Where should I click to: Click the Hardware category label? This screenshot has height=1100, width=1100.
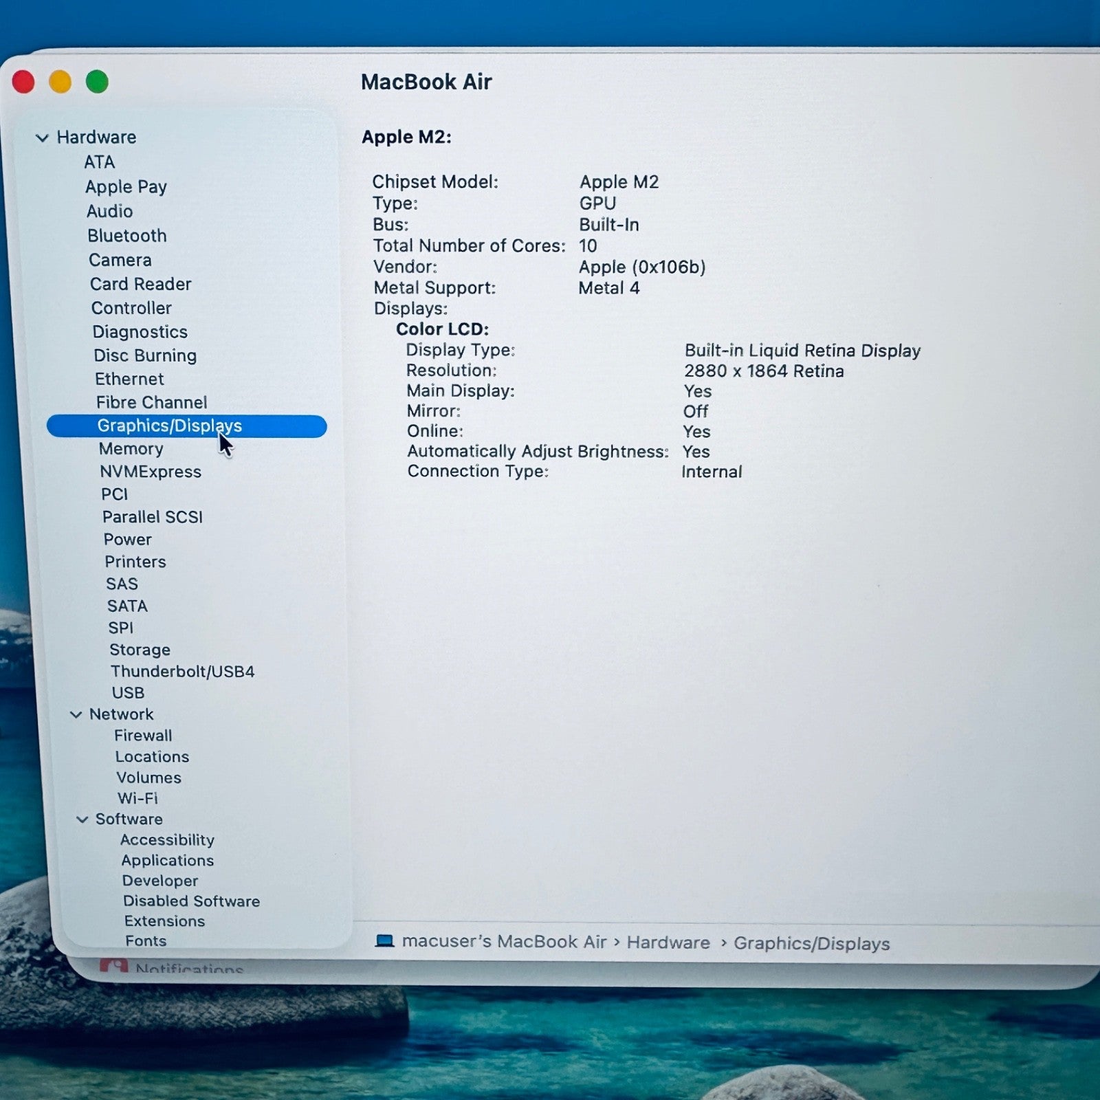(96, 137)
